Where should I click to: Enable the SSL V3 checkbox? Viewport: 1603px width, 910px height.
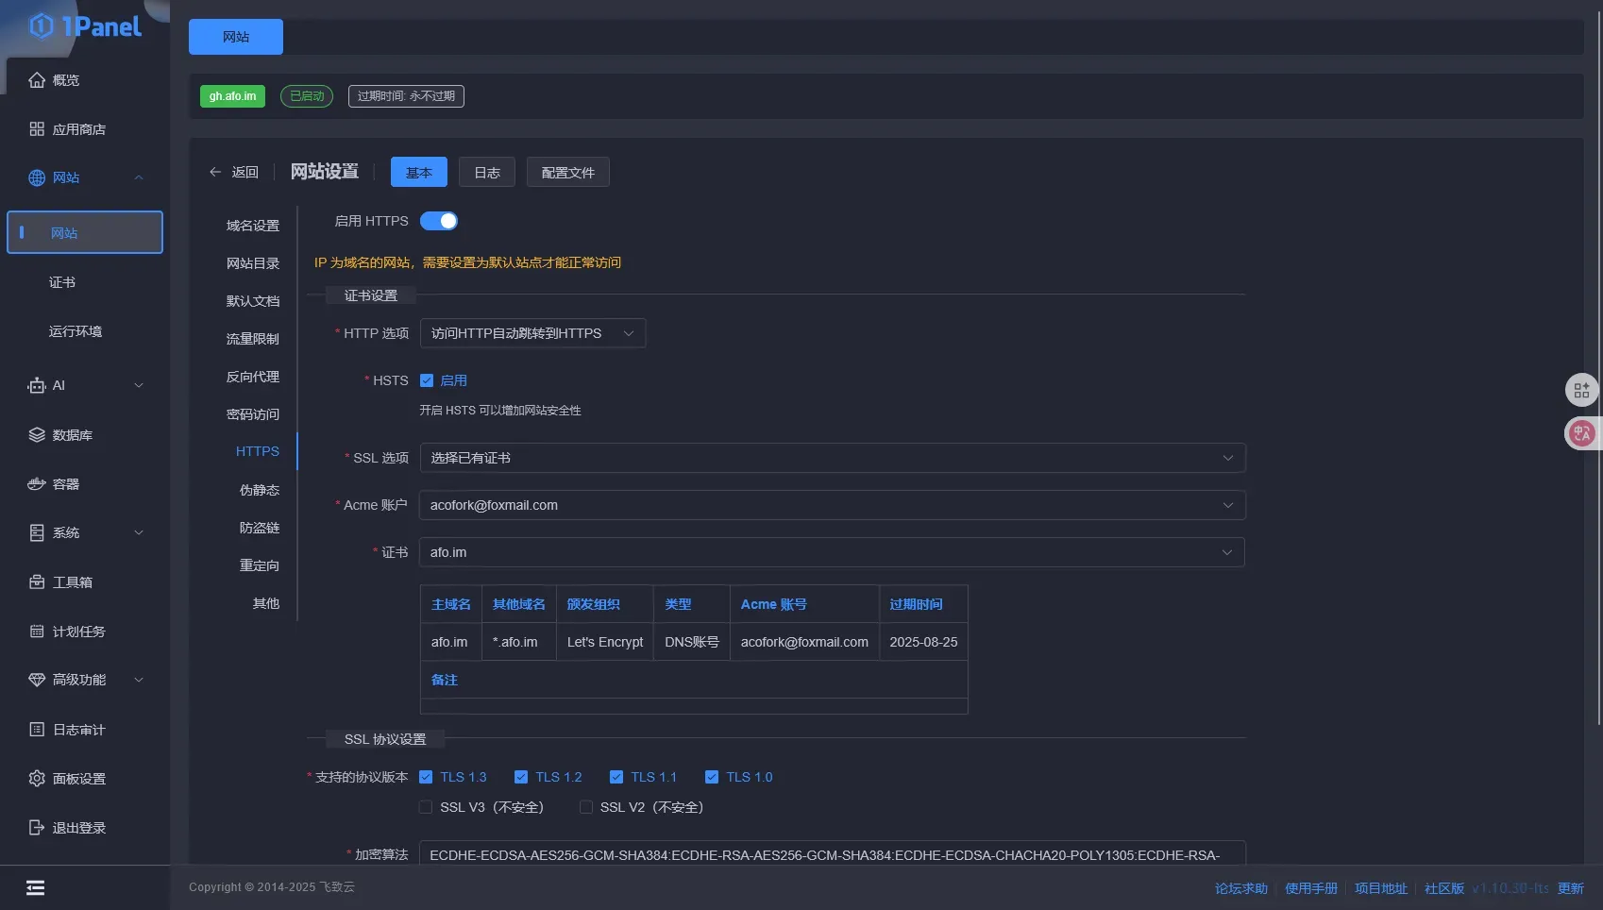(x=426, y=807)
